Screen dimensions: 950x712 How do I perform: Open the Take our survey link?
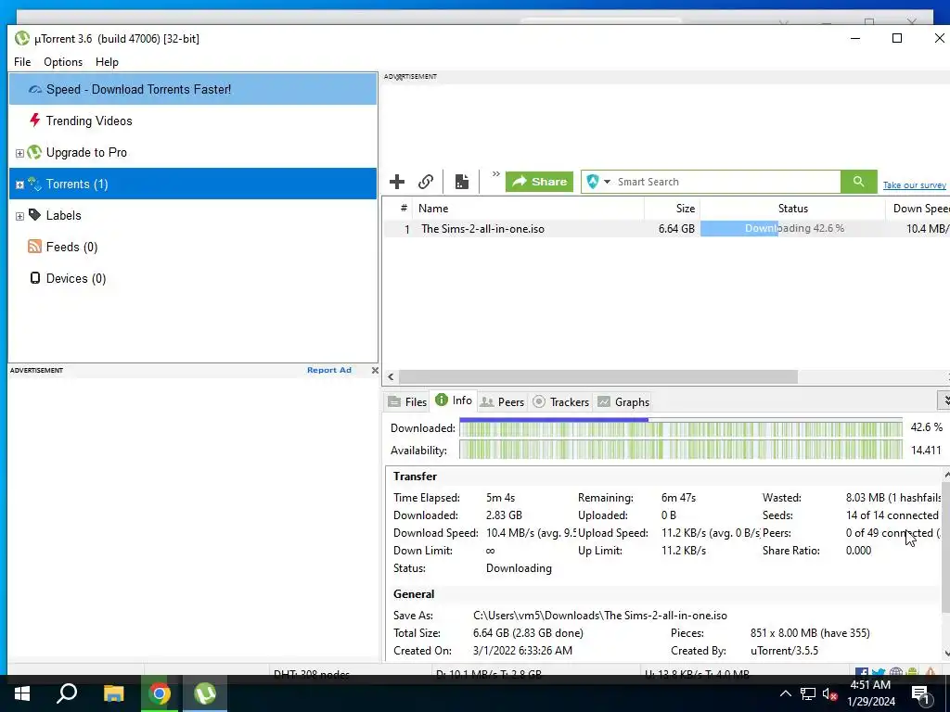coord(914,185)
